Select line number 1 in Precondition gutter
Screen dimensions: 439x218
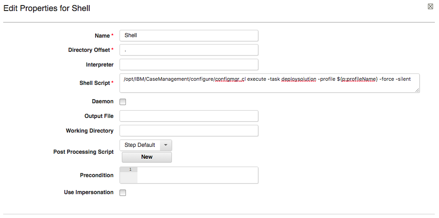pyautogui.click(x=130, y=170)
